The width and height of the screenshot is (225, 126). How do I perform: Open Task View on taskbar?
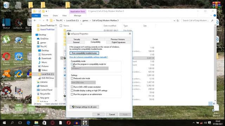(20, 123)
